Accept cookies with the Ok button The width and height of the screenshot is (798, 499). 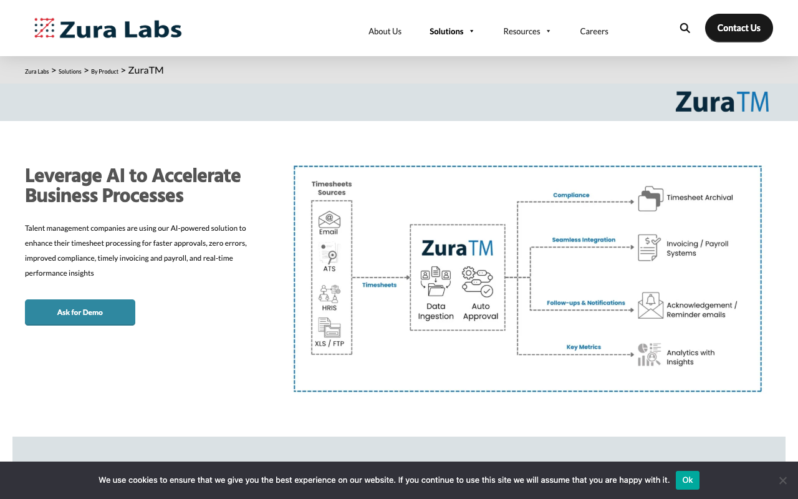click(688, 480)
